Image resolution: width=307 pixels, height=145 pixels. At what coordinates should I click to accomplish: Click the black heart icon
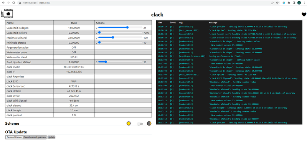pyautogui.click(x=304, y=14)
